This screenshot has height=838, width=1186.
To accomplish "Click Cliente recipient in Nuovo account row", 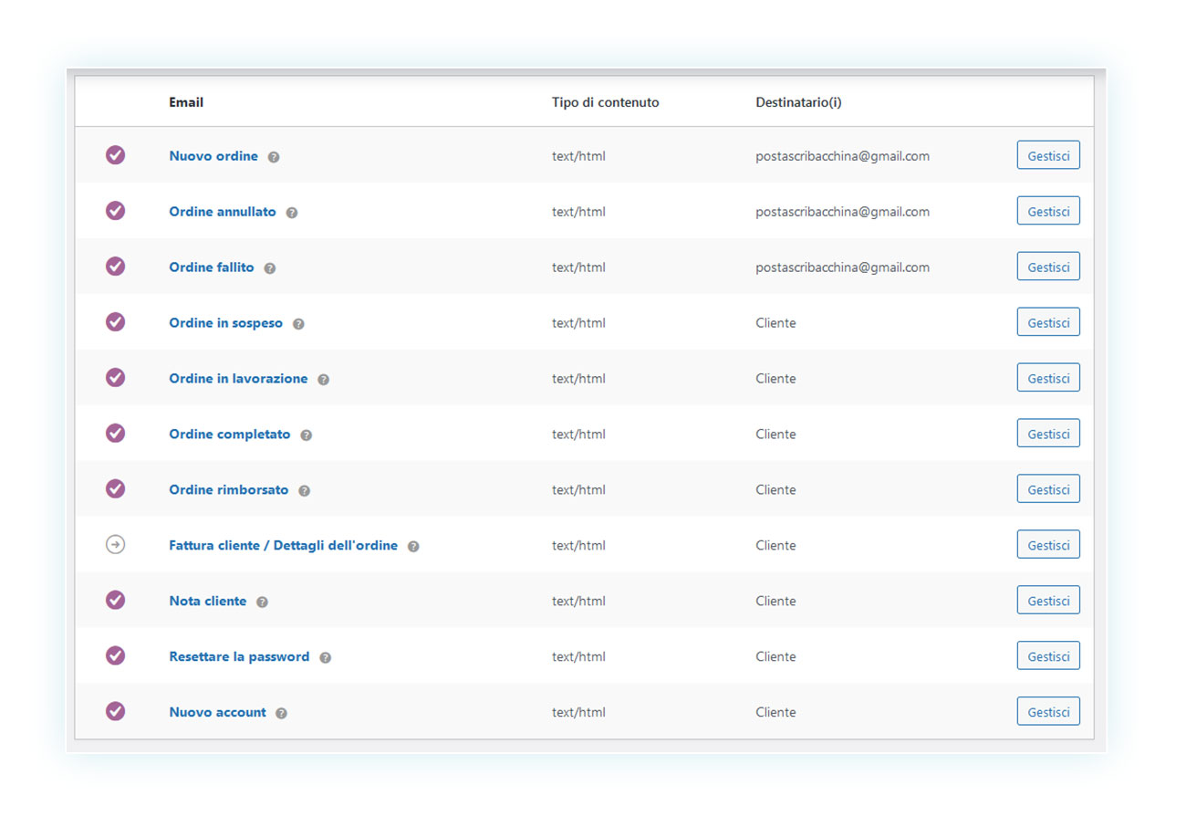I will click(x=775, y=713).
